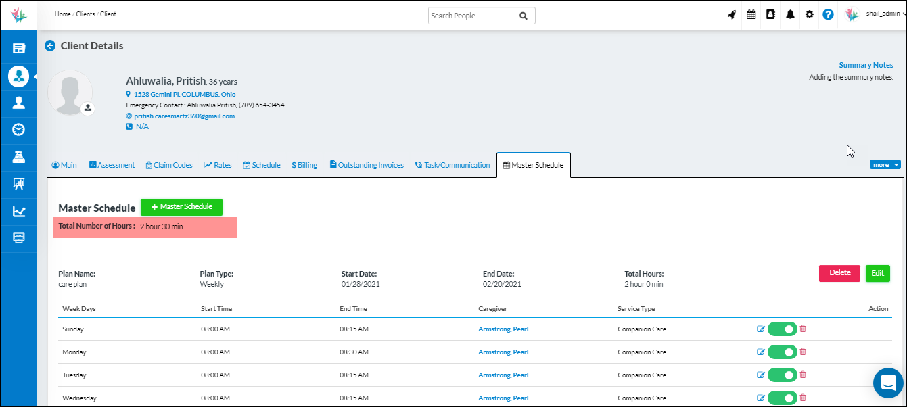Disable the Tuesday schedule switch

tap(782, 375)
